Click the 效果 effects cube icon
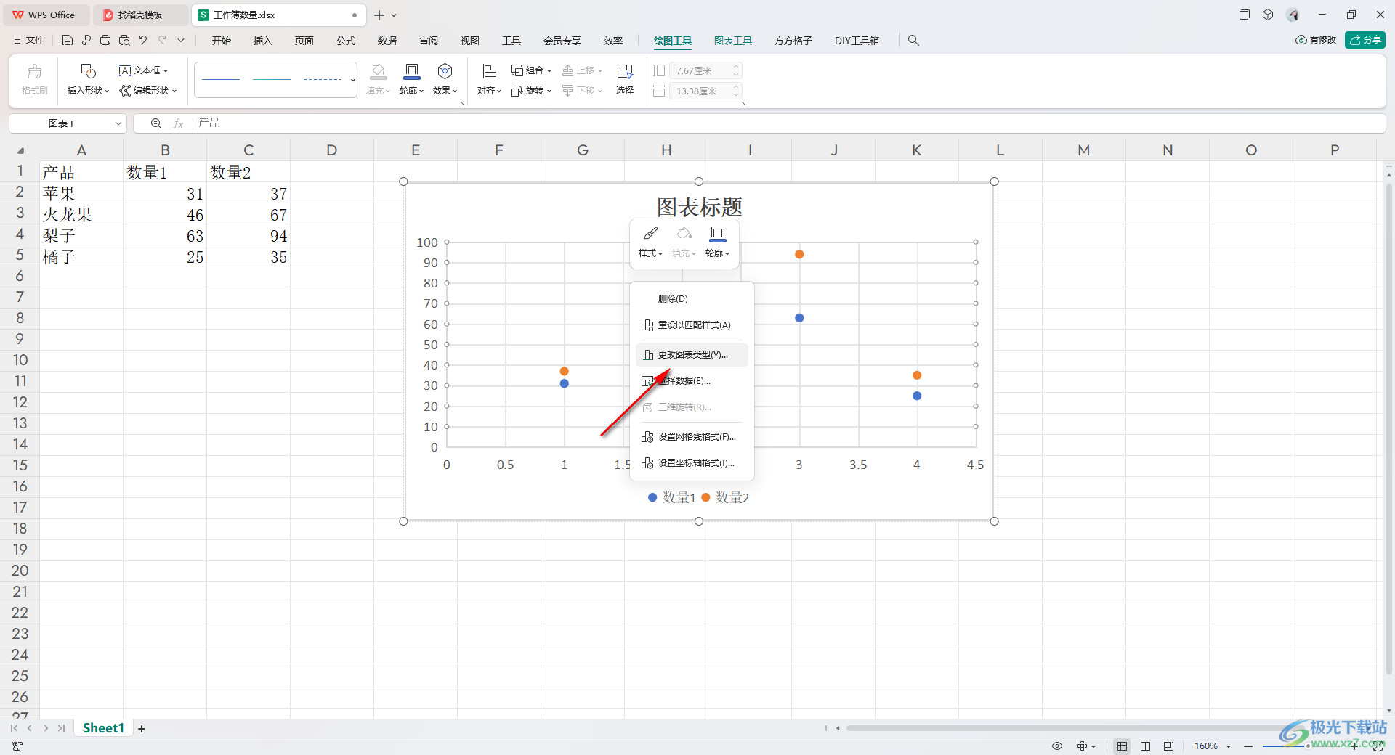 445,71
